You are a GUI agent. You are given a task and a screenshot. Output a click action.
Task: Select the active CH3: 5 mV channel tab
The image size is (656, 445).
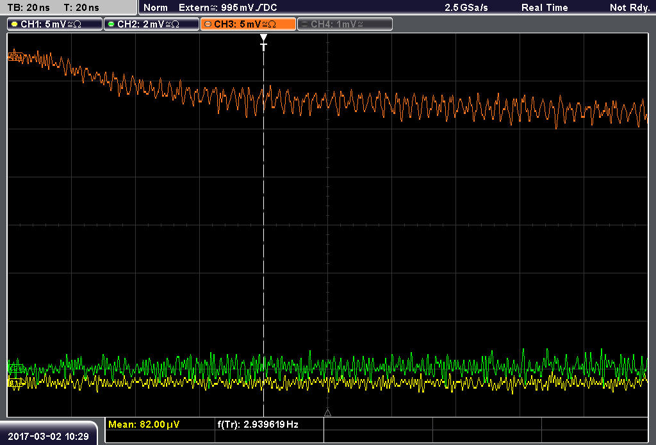[x=248, y=24]
